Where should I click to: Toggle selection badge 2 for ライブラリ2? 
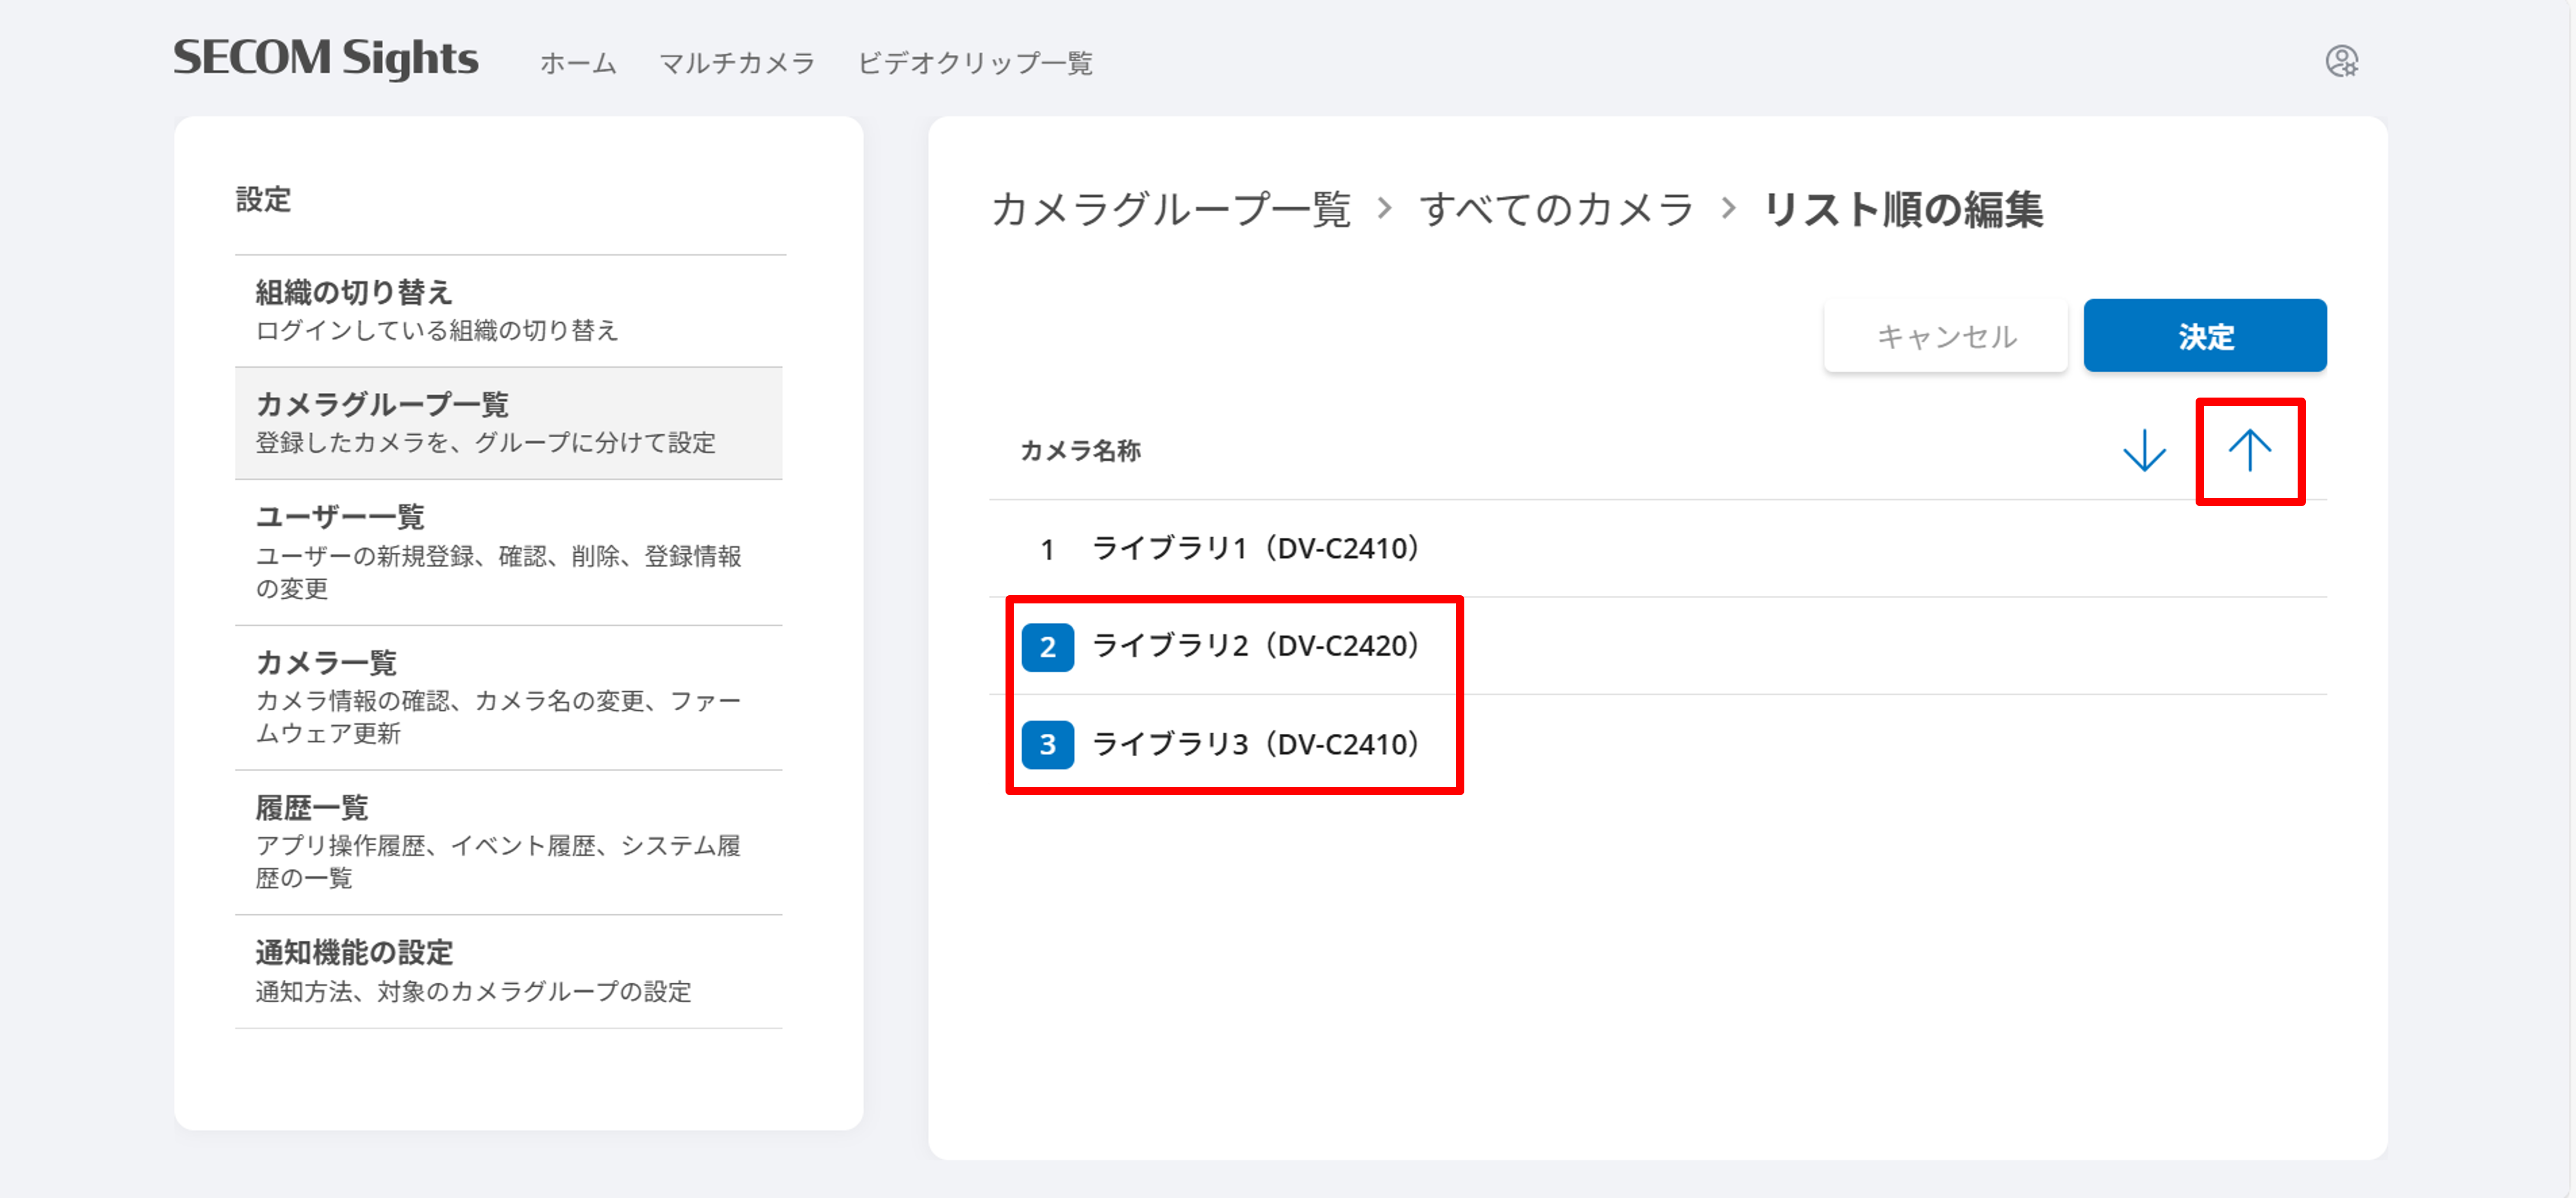[x=1047, y=647]
